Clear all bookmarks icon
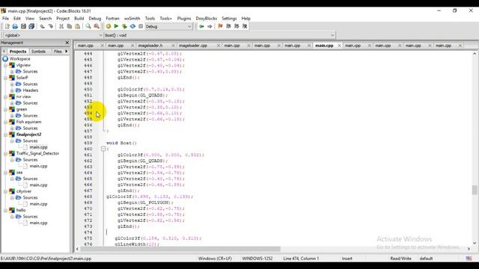This screenshot has width=479, height=269. pyautogui.click(x=245, y=27)
